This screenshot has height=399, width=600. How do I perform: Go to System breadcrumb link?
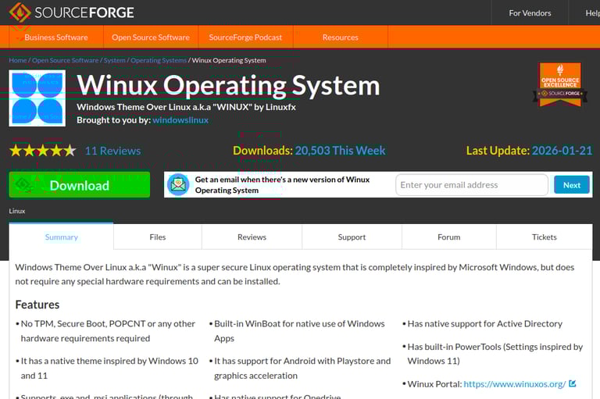[x=114, y=60]
